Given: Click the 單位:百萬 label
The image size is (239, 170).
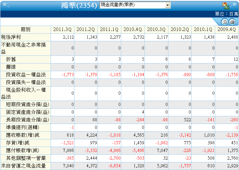Looking at the screenshot, I should (227, 14).
